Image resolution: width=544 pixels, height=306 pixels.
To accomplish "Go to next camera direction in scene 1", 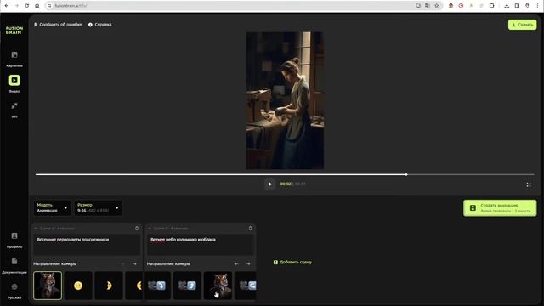I will pos(134,264).
